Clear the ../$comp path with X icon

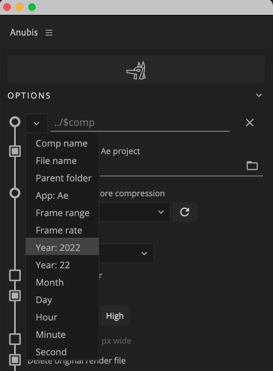250,123
